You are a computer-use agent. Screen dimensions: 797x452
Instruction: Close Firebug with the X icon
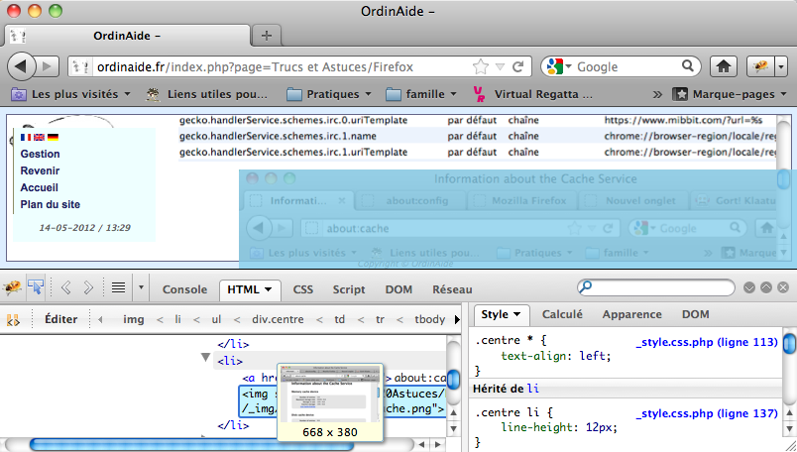(x=783, y=287)
